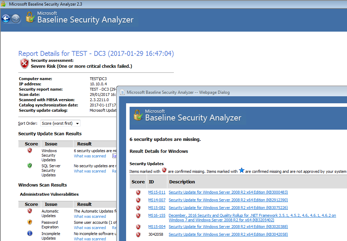Open the KB3042058 security update link
This screenshot has height=241, width=347.
[x=228, y=235]
